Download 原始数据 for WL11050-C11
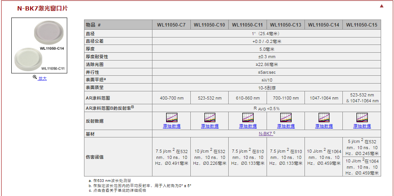394x196 pixels. 247,126
